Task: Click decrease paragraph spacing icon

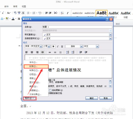Action: point(73,52)
